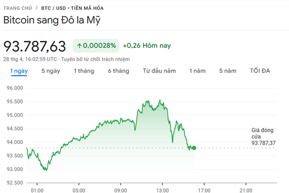Screen dimensions: 289x193
Task: Click the 92.500 y-axis label
Action: [15, 183]
